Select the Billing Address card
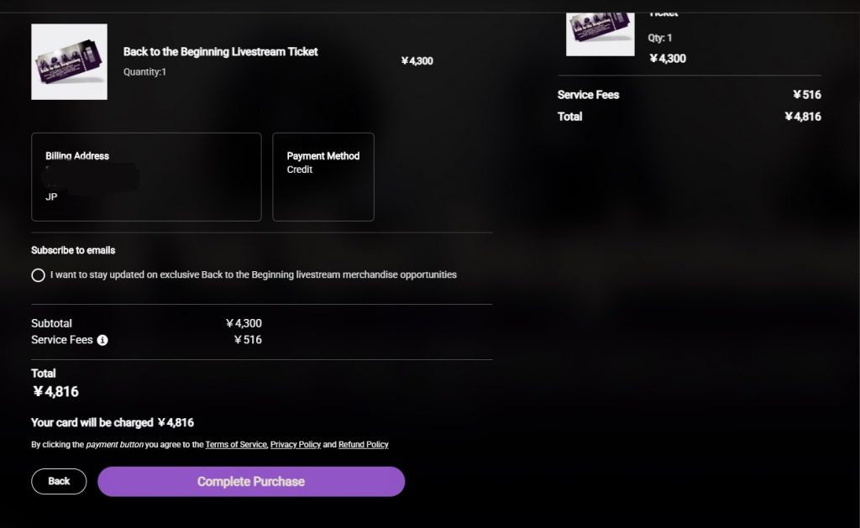This screenshot has height=528, width=860. click(x=146, y=177)
